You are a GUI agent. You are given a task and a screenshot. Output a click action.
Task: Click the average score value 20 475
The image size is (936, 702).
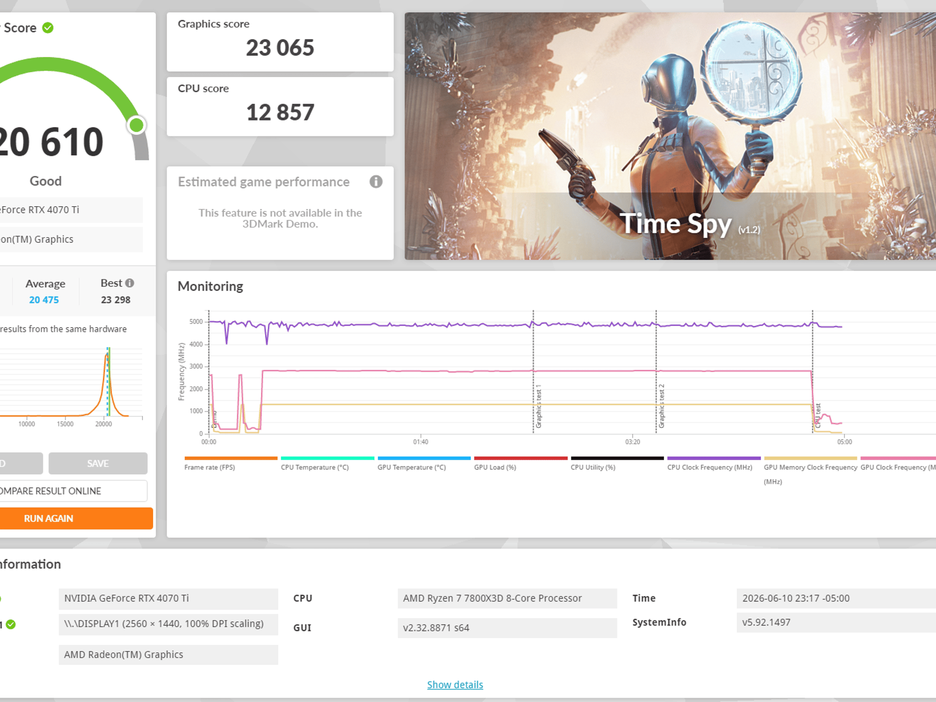pos(44,300)
